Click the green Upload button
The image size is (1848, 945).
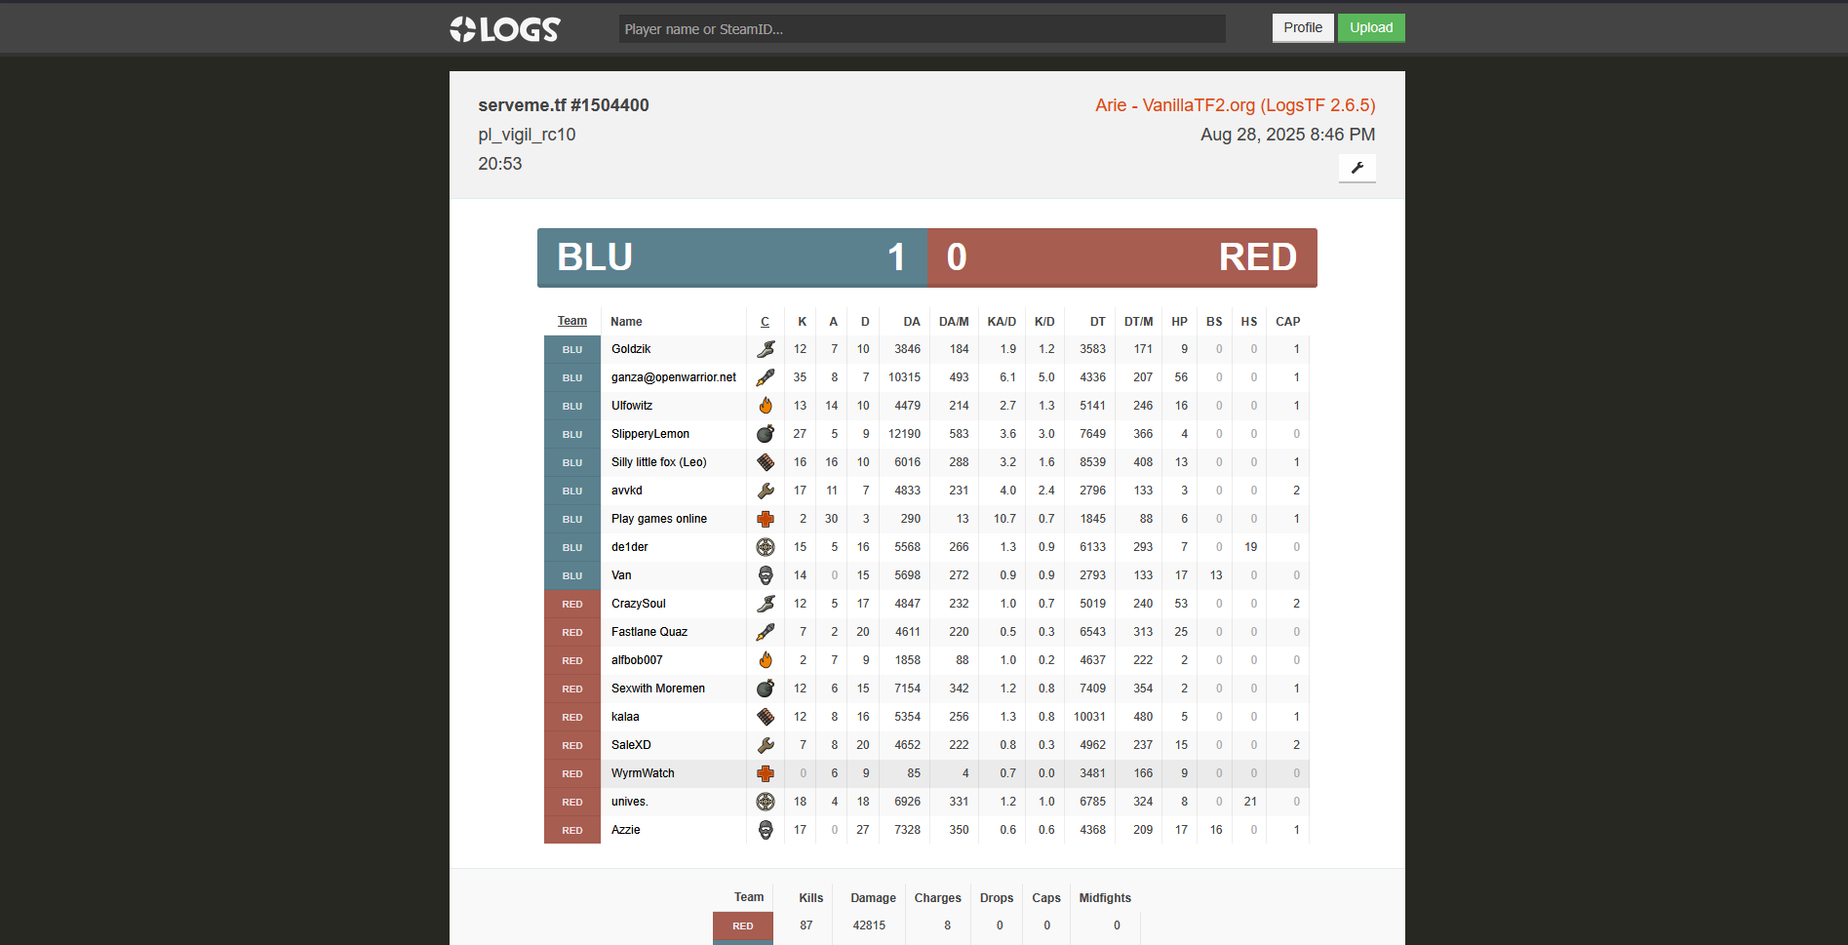click(1370, 28)
